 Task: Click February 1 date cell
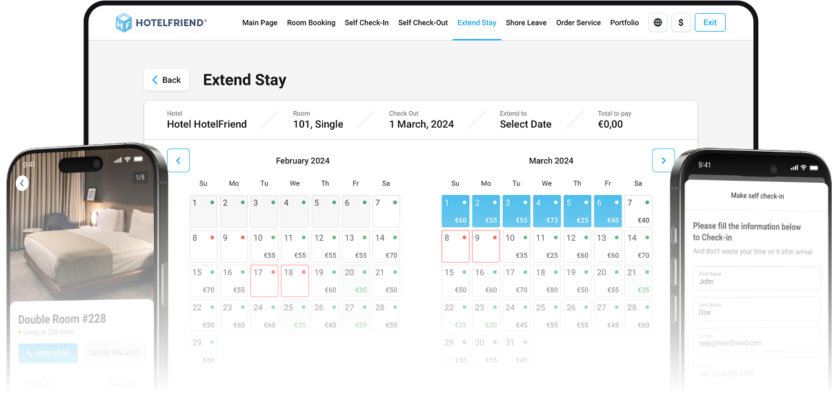pos(204,211)
